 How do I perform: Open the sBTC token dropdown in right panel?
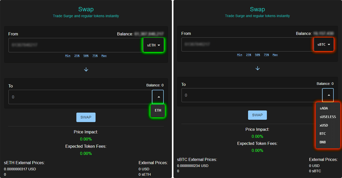tap(324, 45)
